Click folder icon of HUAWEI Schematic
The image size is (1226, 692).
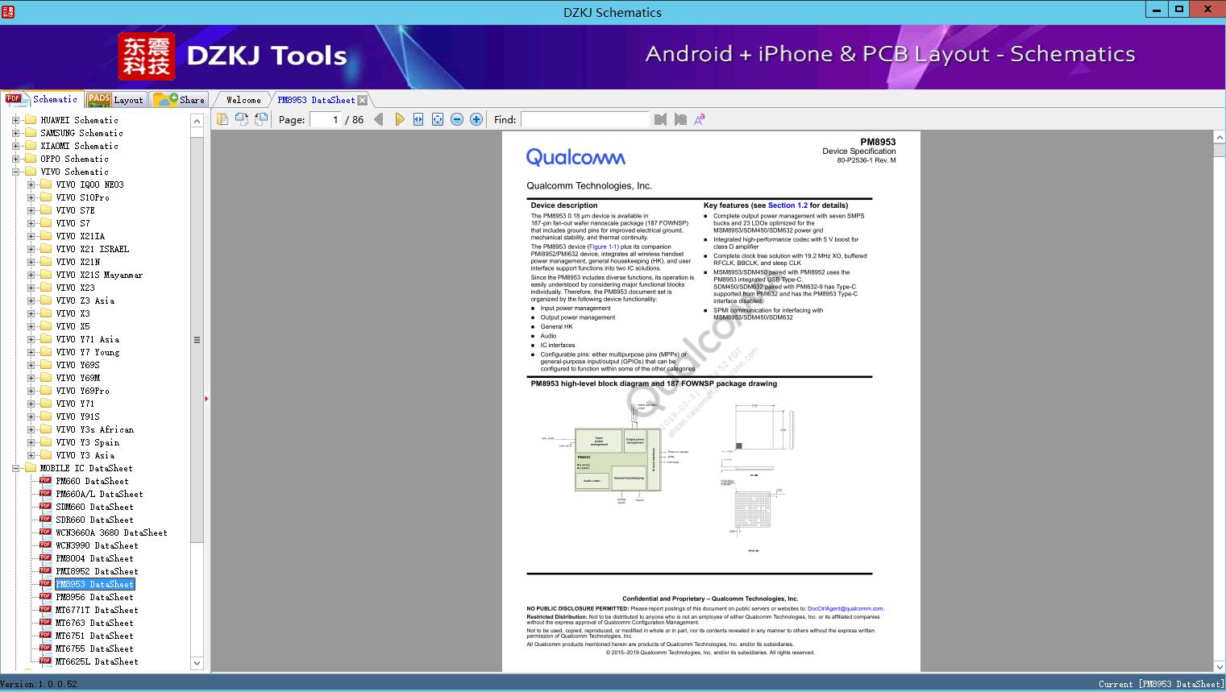click(31, 120)
